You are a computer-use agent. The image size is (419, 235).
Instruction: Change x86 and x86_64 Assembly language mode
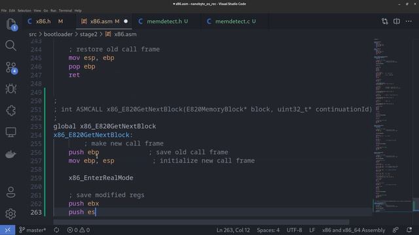(x=354, y=230)
